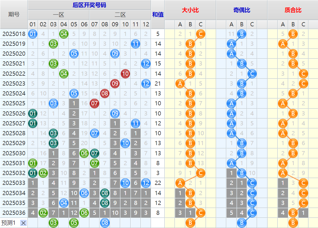Click the blue B ball under 奇偶比 in 预测1 row

tap(242, 223)
